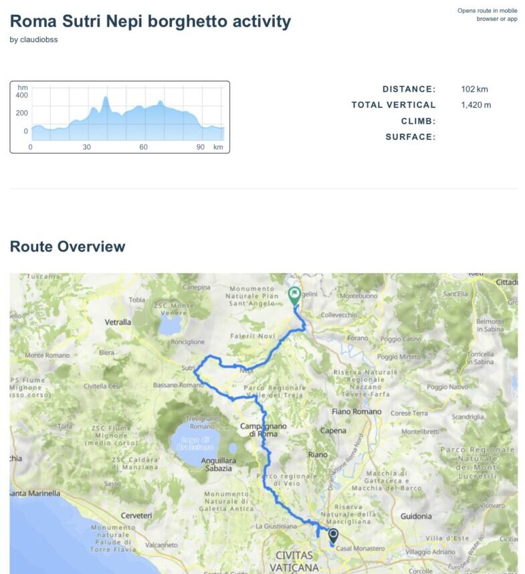Click the highest peak on the elevation chart
The width and height of the screenshot is (525, 574).
[x=105, y=99]
